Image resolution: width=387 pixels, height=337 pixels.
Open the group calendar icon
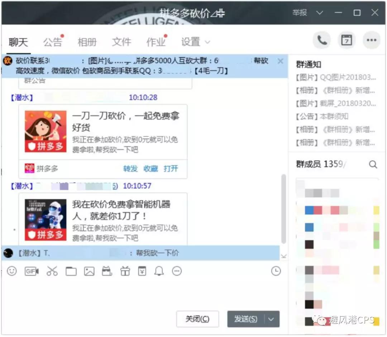coord(347,40)
